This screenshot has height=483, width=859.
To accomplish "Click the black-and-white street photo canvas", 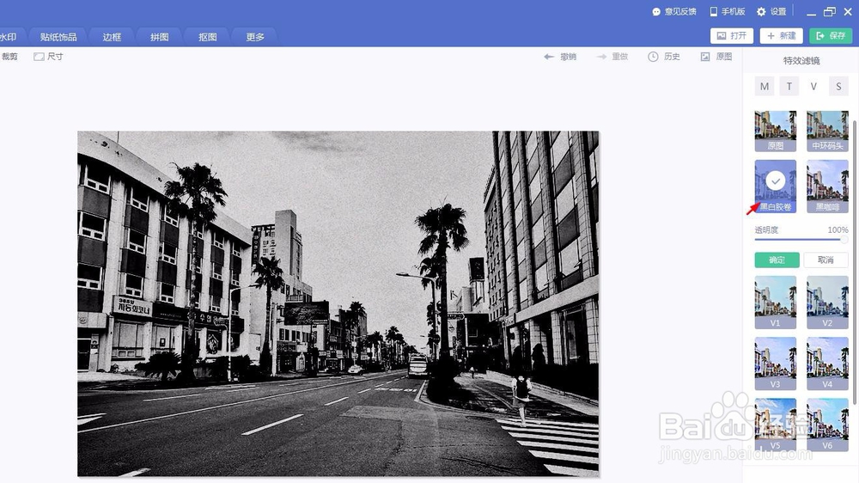I will [338, 303].
